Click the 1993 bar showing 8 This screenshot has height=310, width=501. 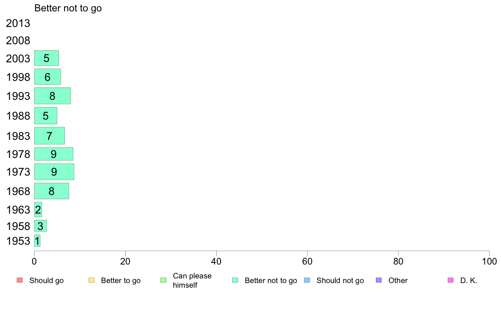tap(52, 96)
